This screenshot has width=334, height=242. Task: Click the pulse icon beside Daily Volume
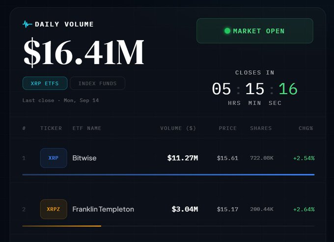27,24
